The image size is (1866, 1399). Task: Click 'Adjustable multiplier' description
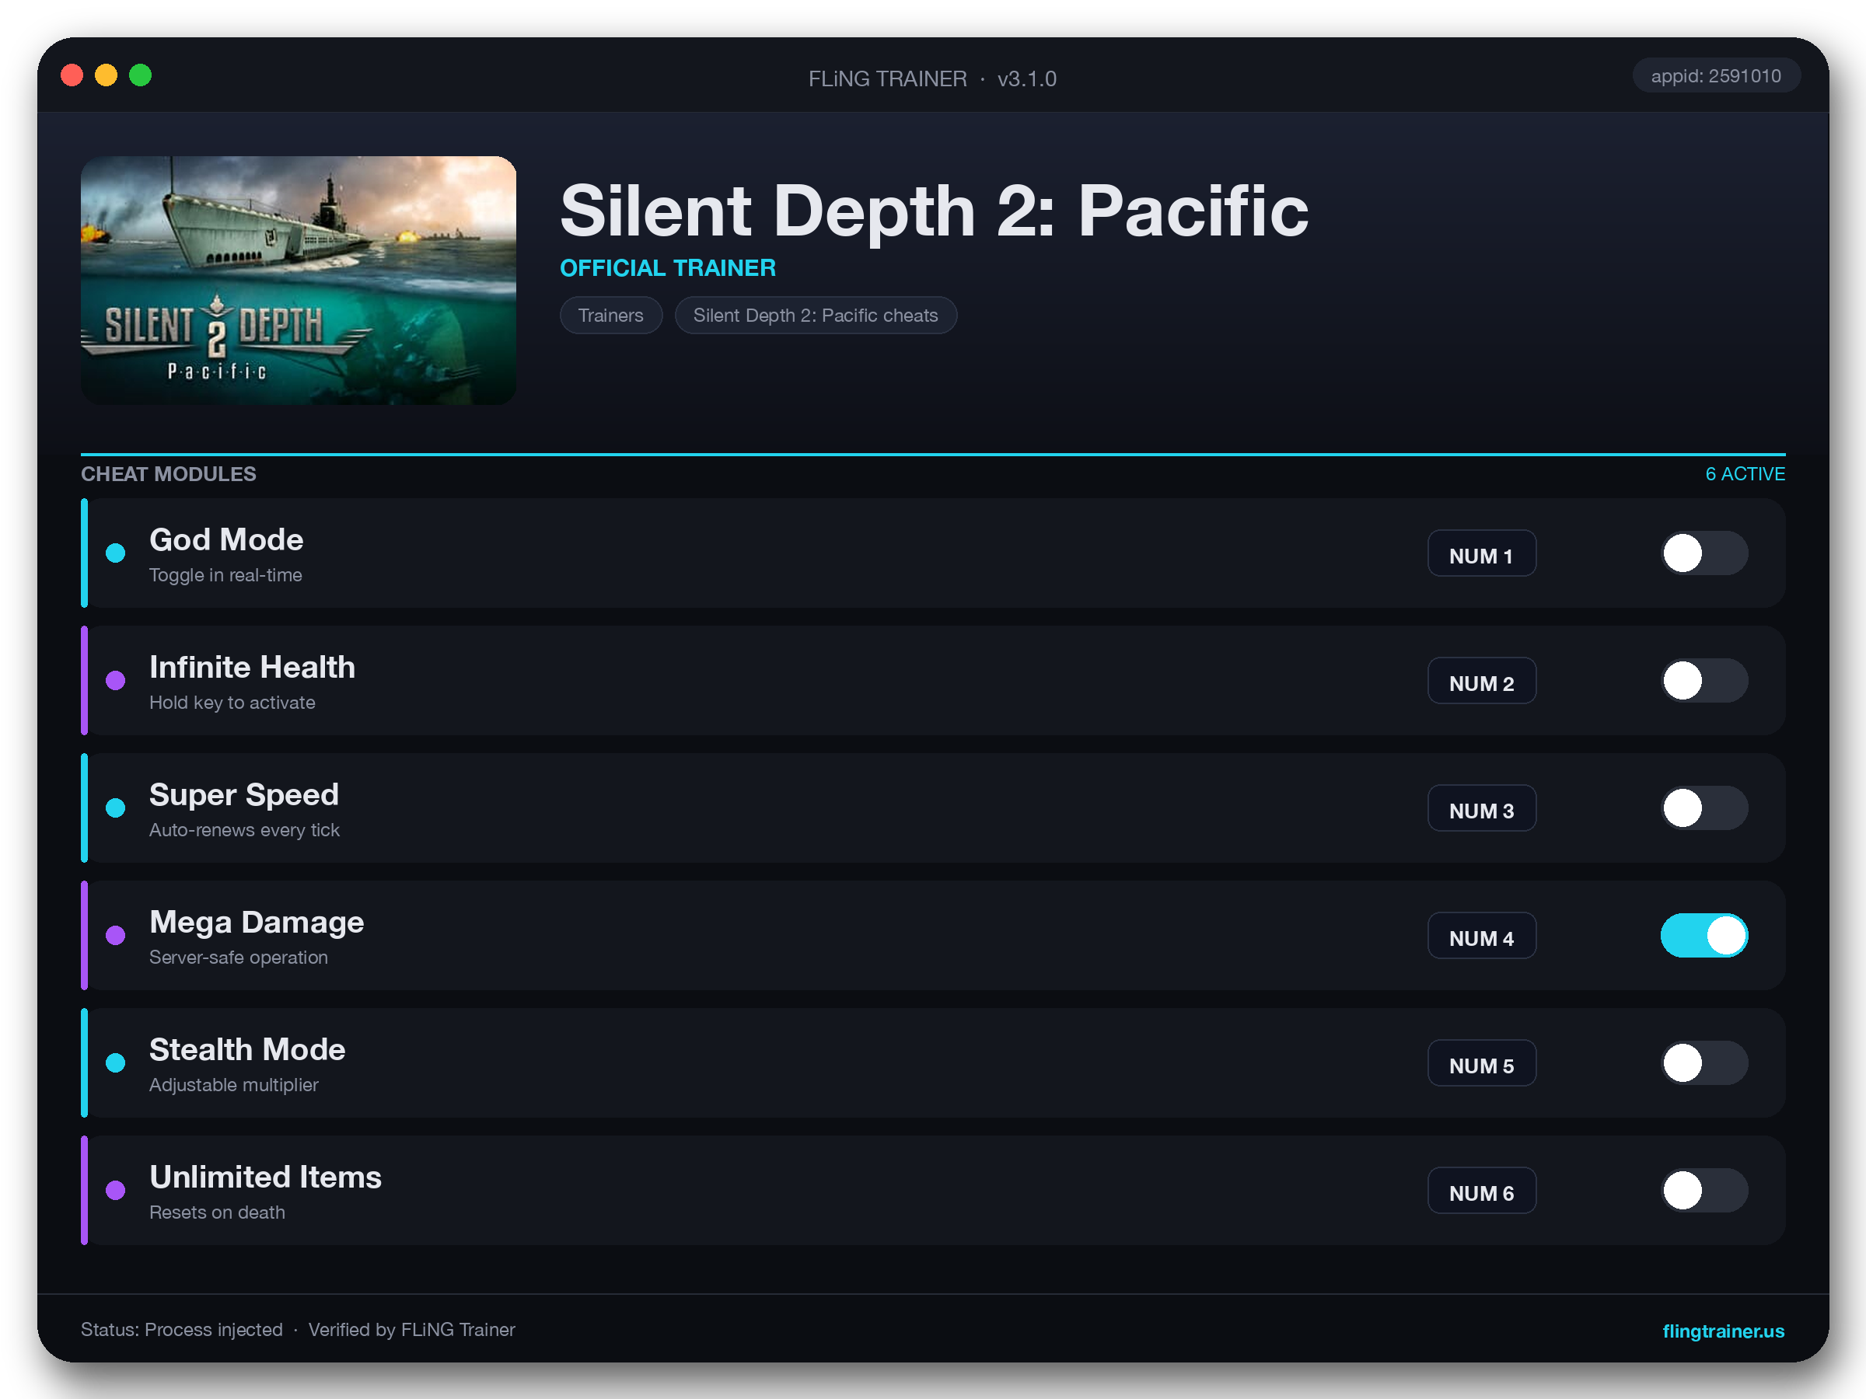(x=234, y=1084)
